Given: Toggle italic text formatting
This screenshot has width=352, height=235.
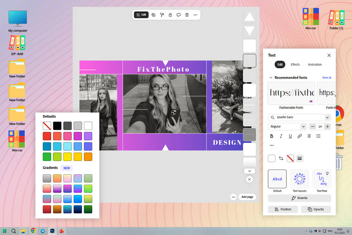Looking at the screenshot, I should [x=281, y=136].
